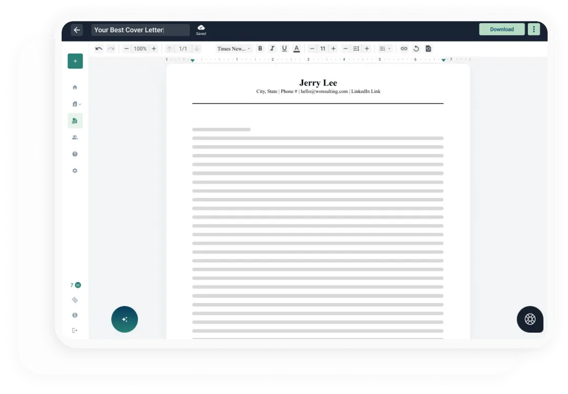
Task: Select the Jerry Lee name heading
Action: click(x=318, y=83)
